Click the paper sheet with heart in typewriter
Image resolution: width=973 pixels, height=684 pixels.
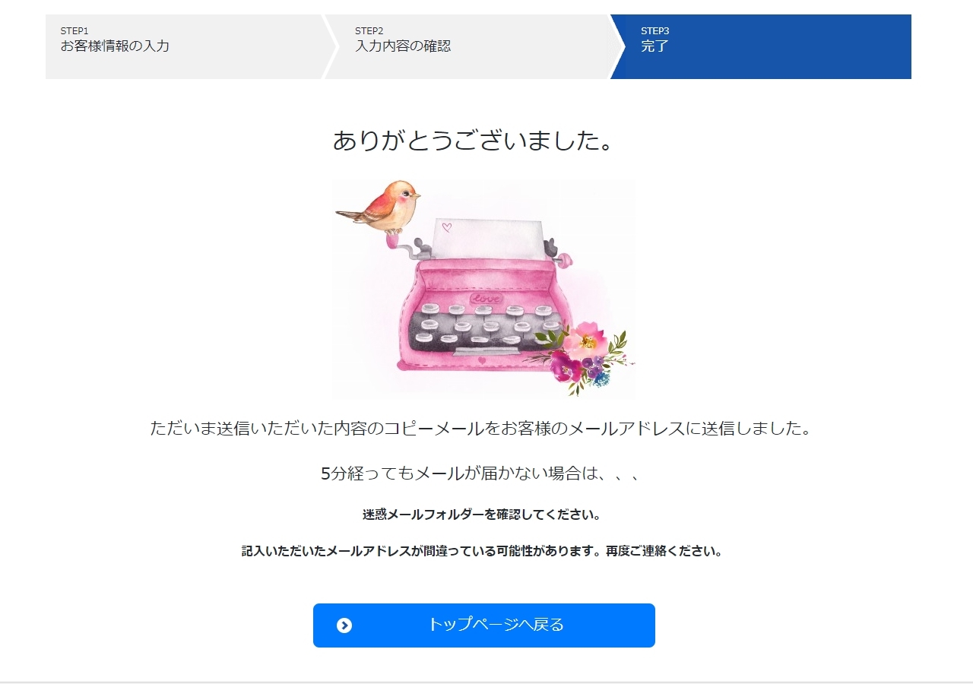pos(489,239)
